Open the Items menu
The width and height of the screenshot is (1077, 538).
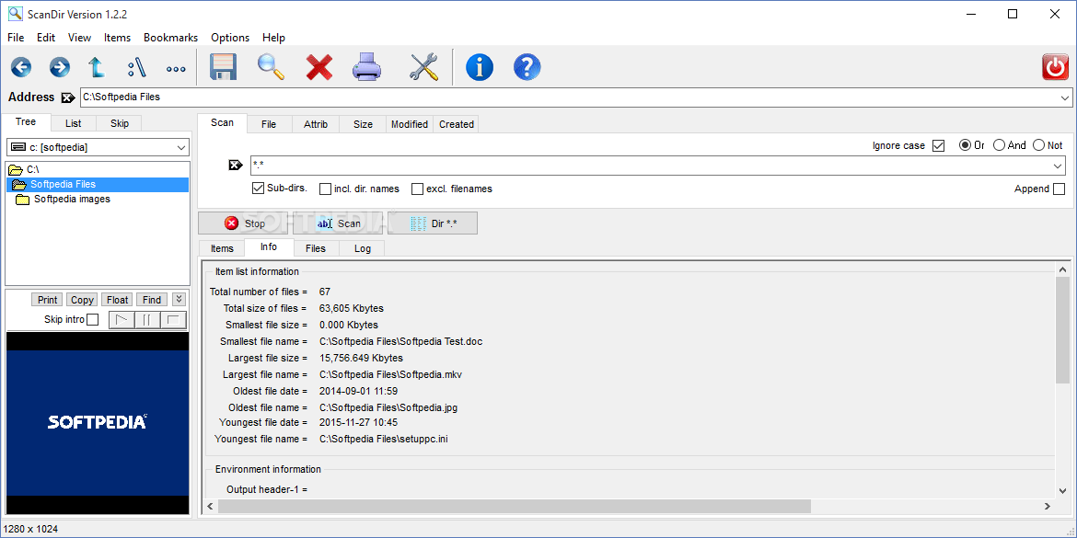point(118,38)
